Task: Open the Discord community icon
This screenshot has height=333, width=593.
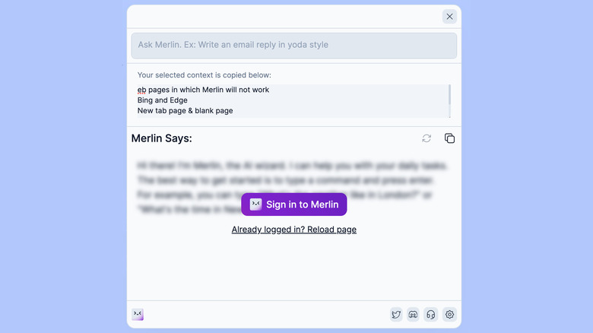Action: coord(414,315)
